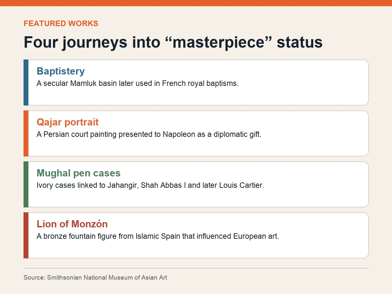Viewport: 392px width, 294px height.
Task: Open the Mughal pen cases heading
Action: tap(78, 173)
